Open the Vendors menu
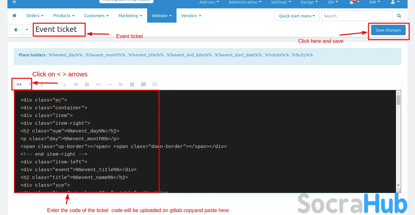The height and width of the screenshot is (215, 415). click(191, 15)
